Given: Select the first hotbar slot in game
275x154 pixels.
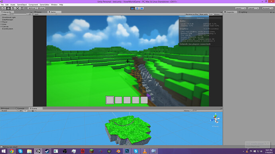Looking at the screenshot, I should [x=110, y=100].
